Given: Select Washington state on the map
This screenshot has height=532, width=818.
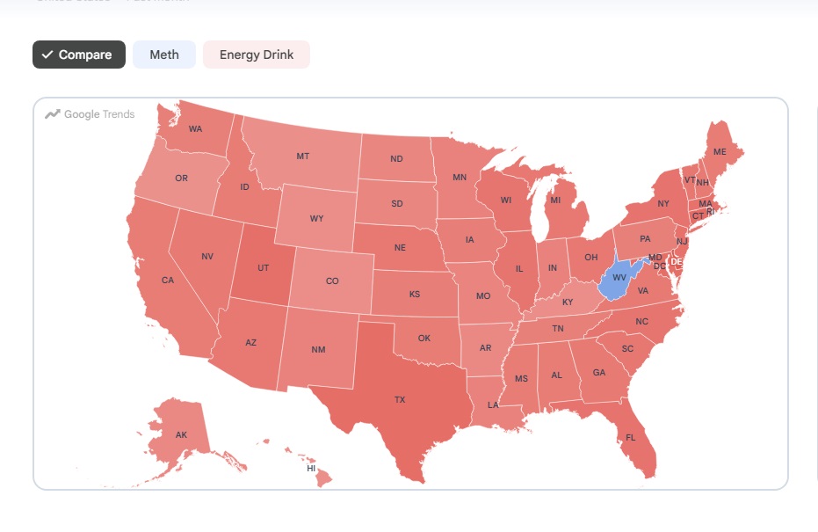Looking at the screenshot, I should pyautogui.click(x=195, y=129).
